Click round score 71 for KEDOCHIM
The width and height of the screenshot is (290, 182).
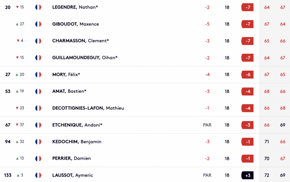(267, 142)
